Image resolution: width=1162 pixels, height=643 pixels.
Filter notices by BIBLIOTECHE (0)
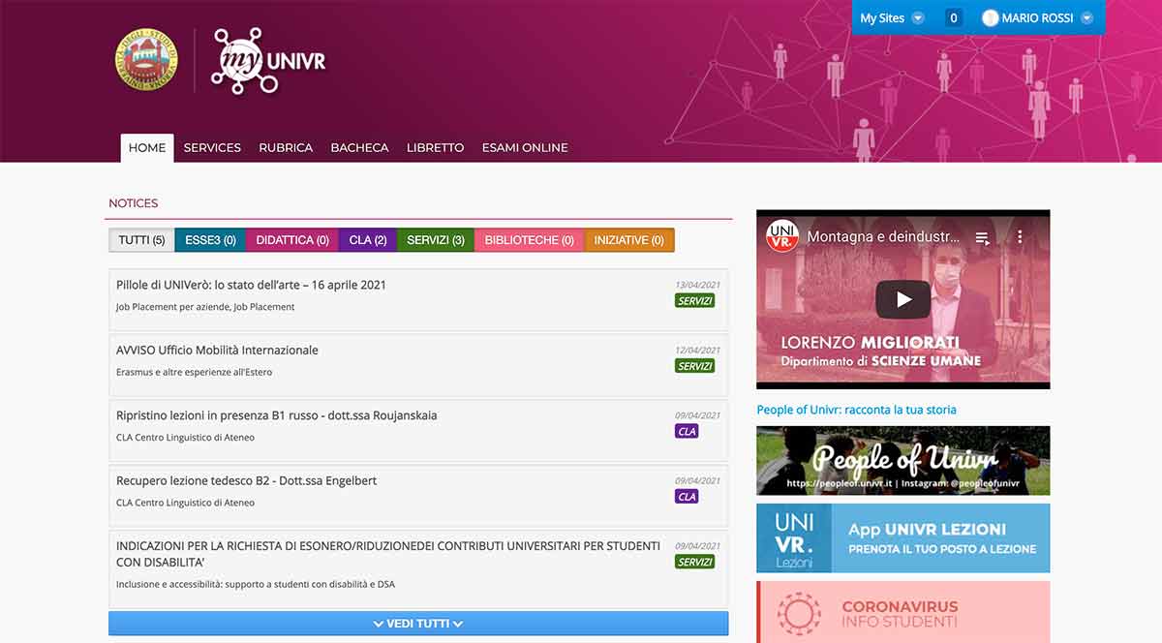(x=530, y=240)
